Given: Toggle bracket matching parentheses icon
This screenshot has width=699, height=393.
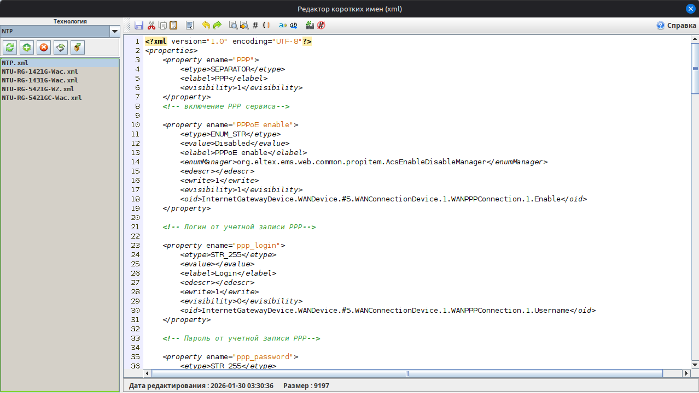Looking at the screenshot, I should tap(266, 25).
